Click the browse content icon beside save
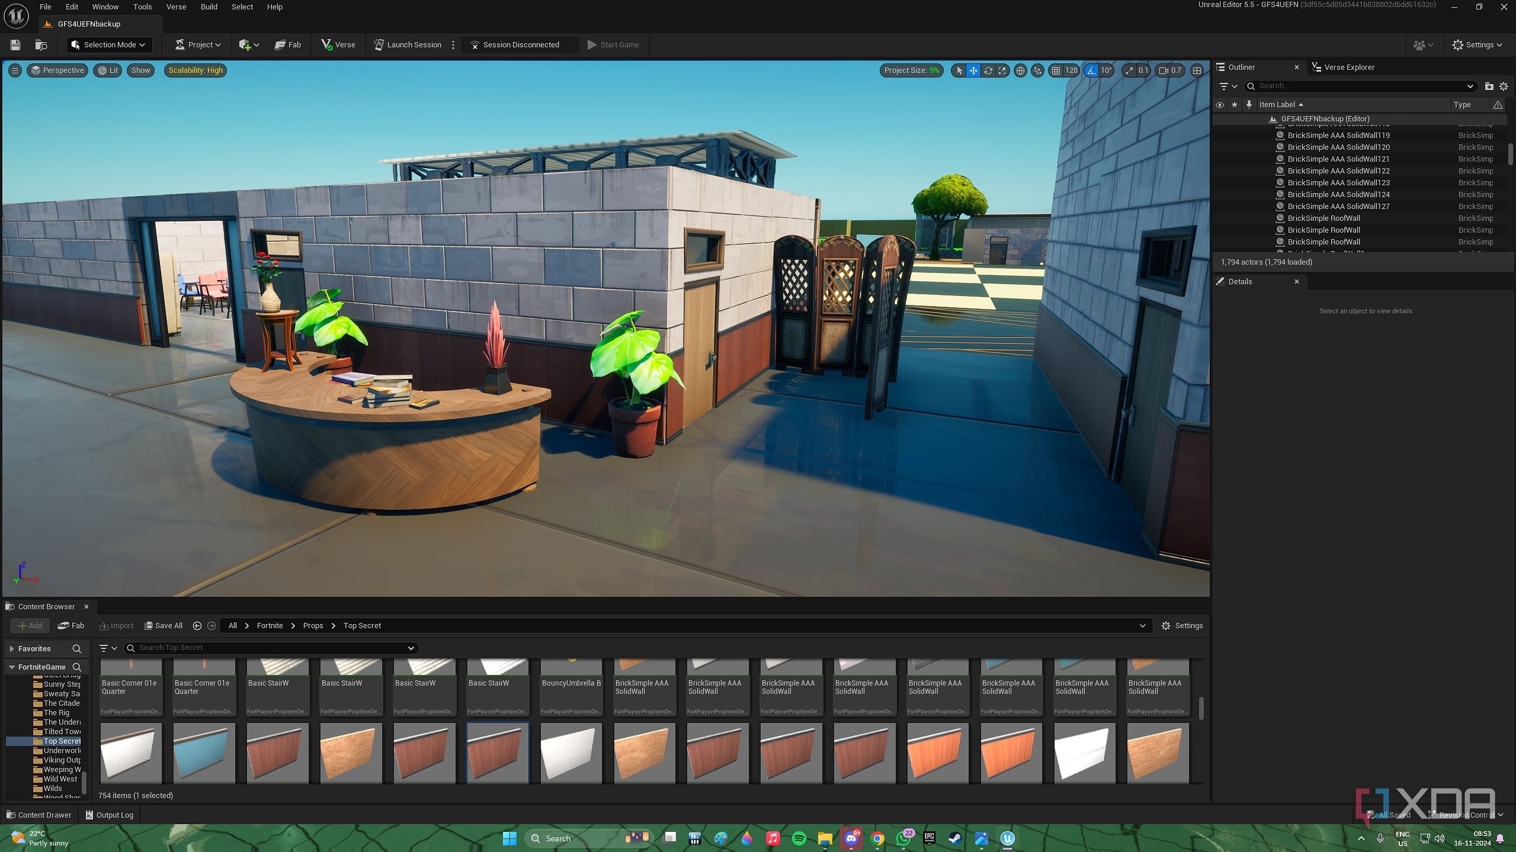The width and height of the screenshot is (1516, 852). (41, 45)
